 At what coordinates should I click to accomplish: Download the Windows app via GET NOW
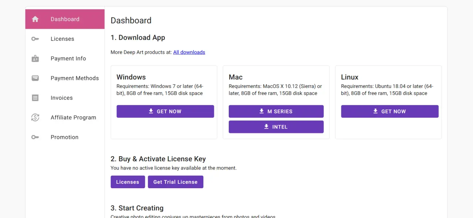[165, 112]
